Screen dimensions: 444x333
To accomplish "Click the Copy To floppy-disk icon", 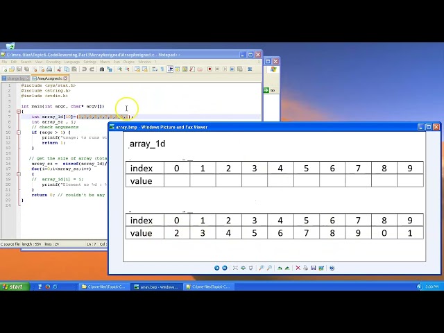I will (314, 268).
